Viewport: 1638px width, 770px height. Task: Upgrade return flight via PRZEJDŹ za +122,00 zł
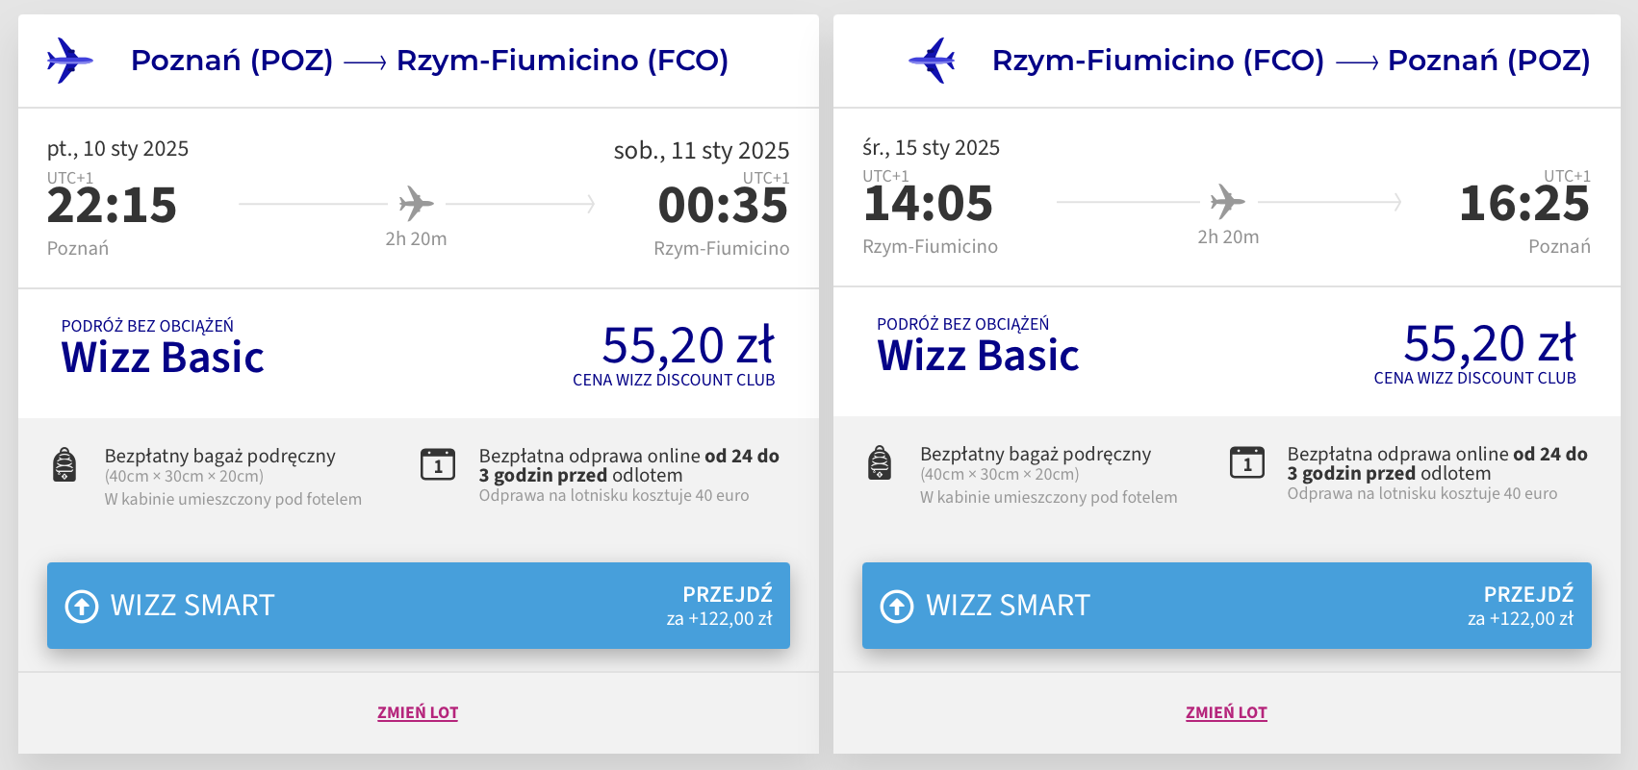(x=1520, y=606)
